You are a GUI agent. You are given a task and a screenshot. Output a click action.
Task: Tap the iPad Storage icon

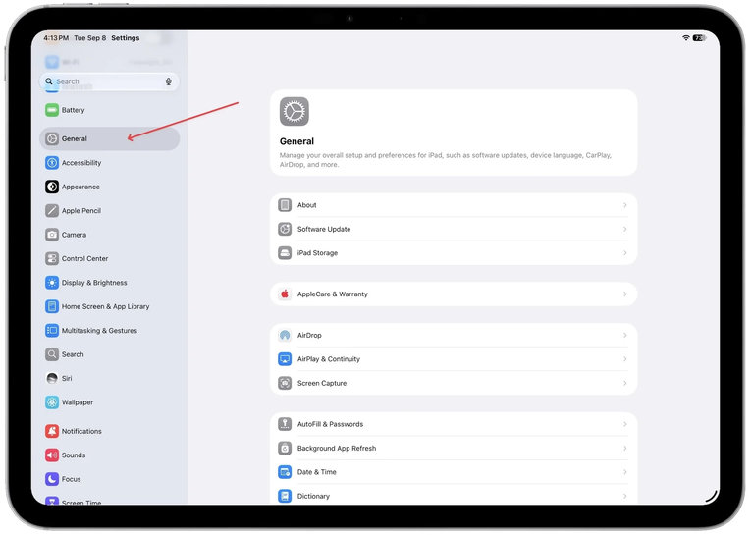(285, 253)
